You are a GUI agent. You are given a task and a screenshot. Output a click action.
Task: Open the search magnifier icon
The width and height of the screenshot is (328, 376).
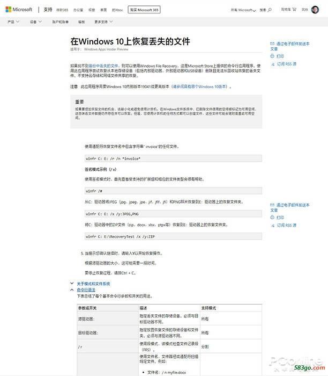270,10
